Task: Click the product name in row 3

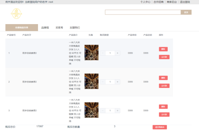Action: (29, 111)
